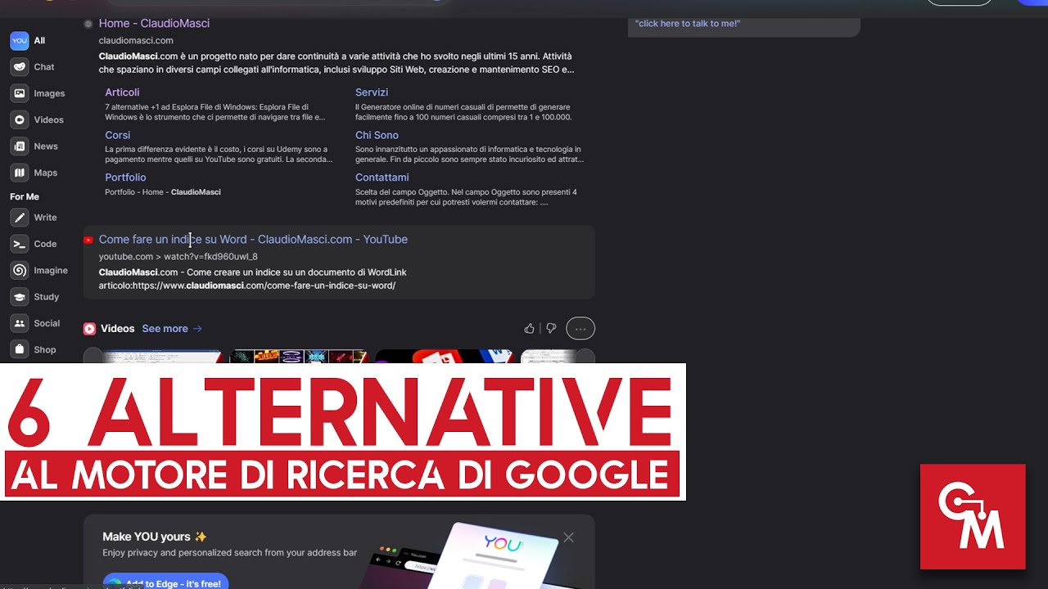The width and height of the screenshot is (1048, 589).
Task: Open the Chi Sono sitelink
Action: click(x=377, y=135)
